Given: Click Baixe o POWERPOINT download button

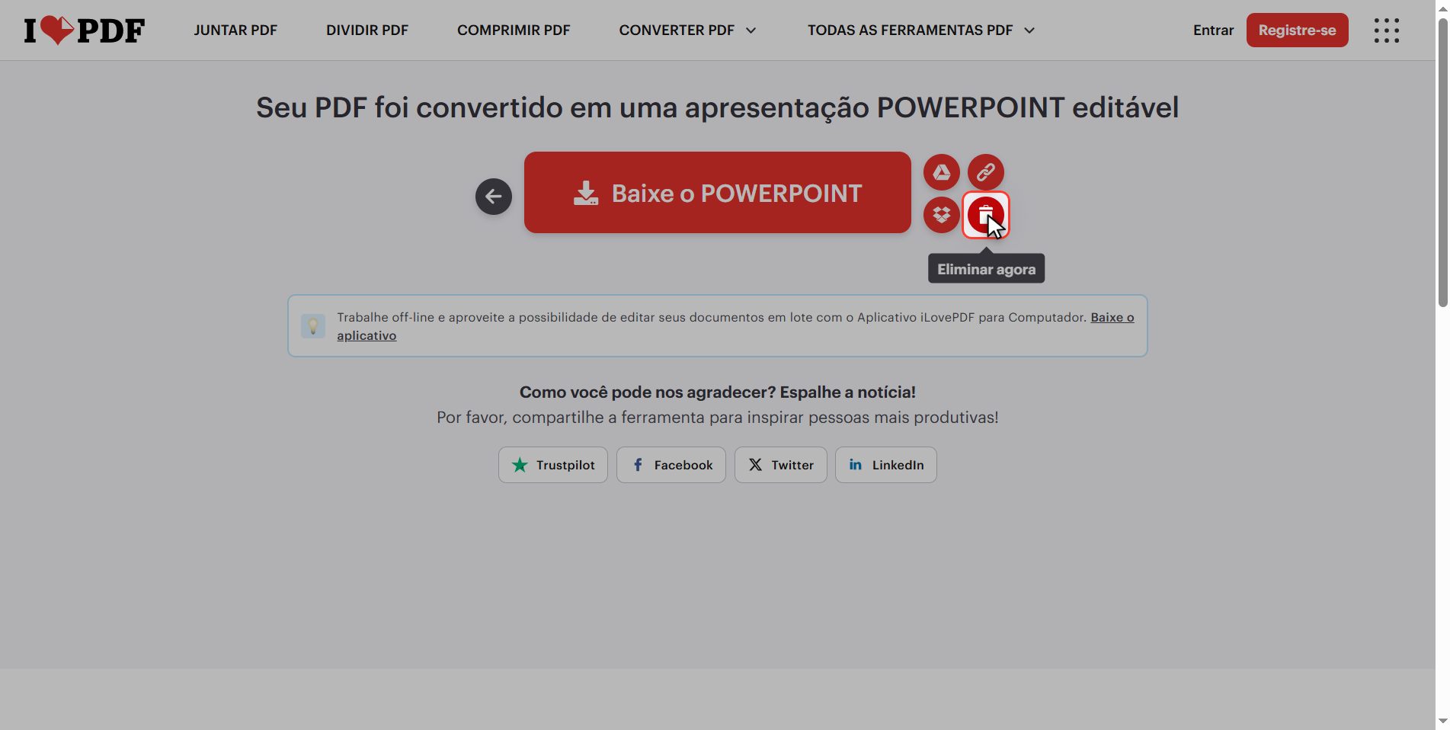Looking at the screenshot, I should click(718, 193).
